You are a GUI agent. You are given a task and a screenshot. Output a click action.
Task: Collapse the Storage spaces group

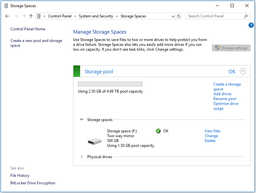click(82, 119)
